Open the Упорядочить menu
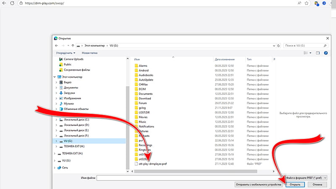Image resolution: width=336 pixels, height=189 pixels. [66, 53]
